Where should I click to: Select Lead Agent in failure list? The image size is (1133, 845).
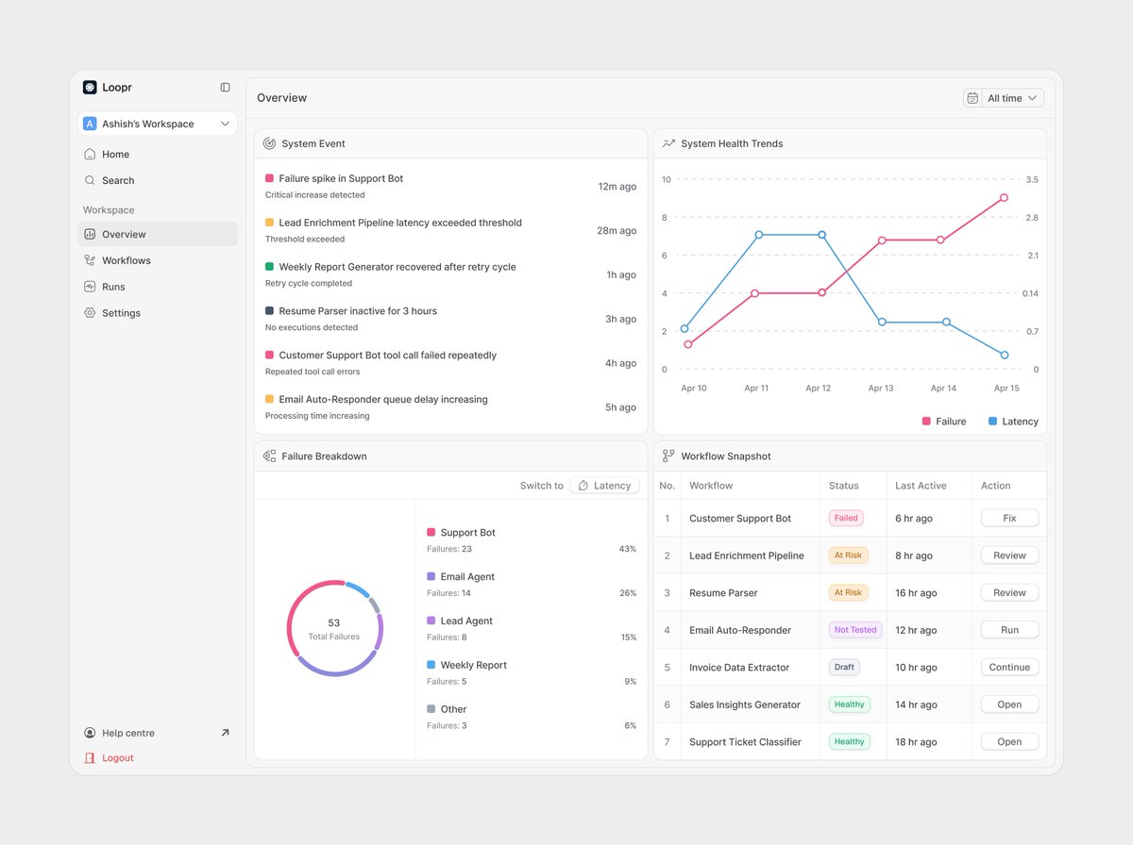(x=532, y=628)
